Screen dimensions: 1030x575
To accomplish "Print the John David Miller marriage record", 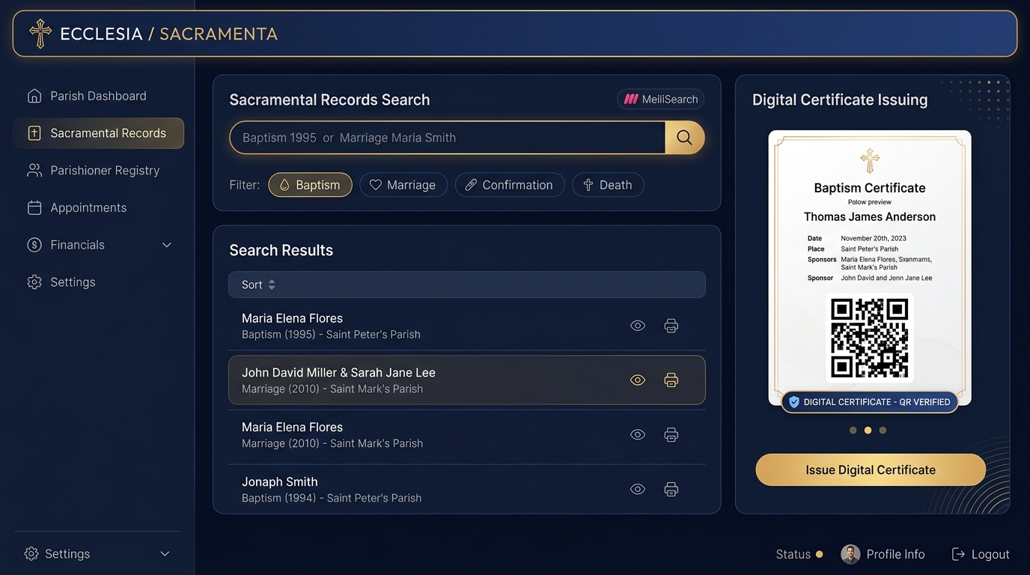I will 671,380.
